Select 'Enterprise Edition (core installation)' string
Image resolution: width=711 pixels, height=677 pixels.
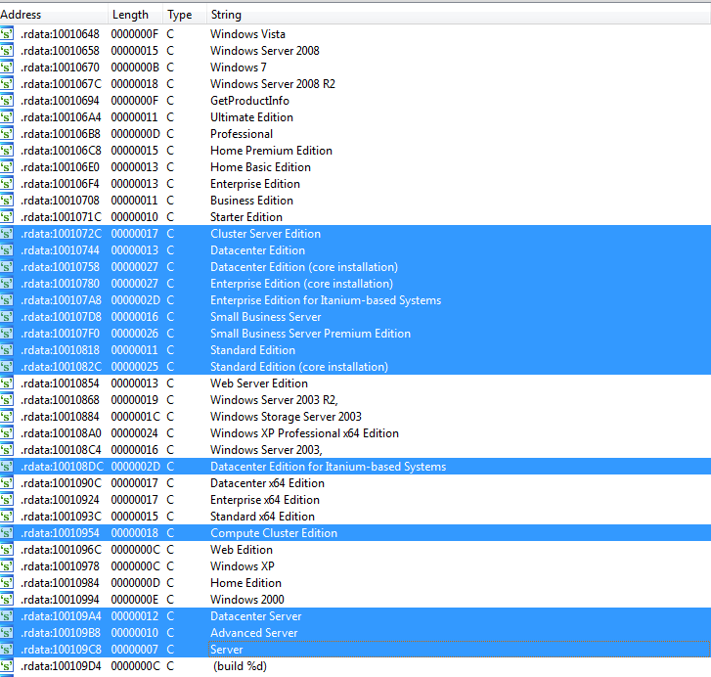click(x=301, y=284)
